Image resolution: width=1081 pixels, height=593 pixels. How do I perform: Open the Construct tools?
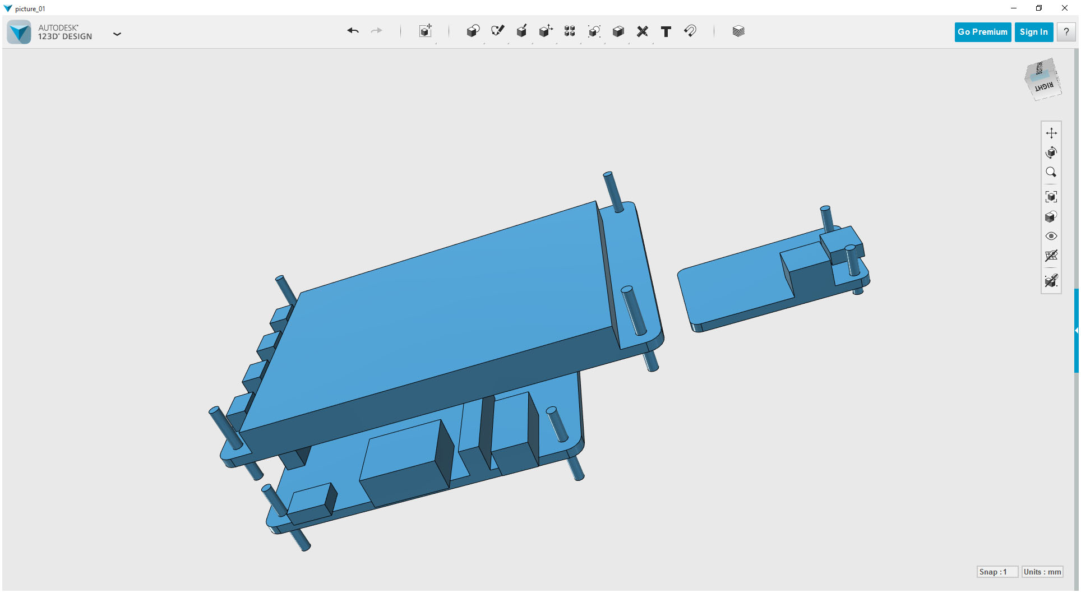tap(521, 31)
